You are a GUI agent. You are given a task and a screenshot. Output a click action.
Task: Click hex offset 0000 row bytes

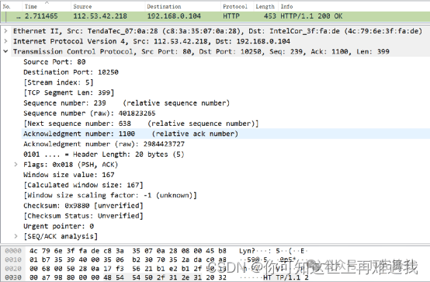128,251
